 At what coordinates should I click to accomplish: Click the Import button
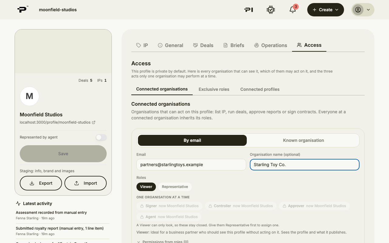point(85,183)
